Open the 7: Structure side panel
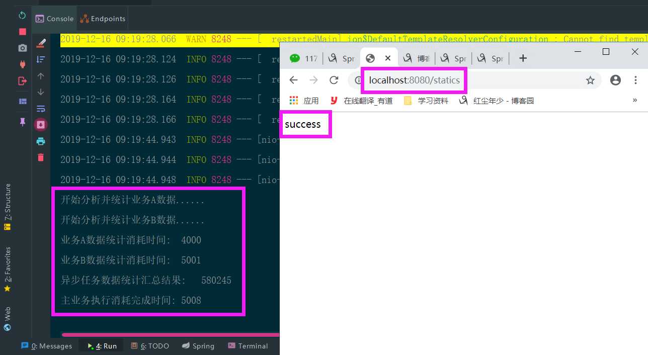This screenshot has height=355, width=648. coord(7,207)
